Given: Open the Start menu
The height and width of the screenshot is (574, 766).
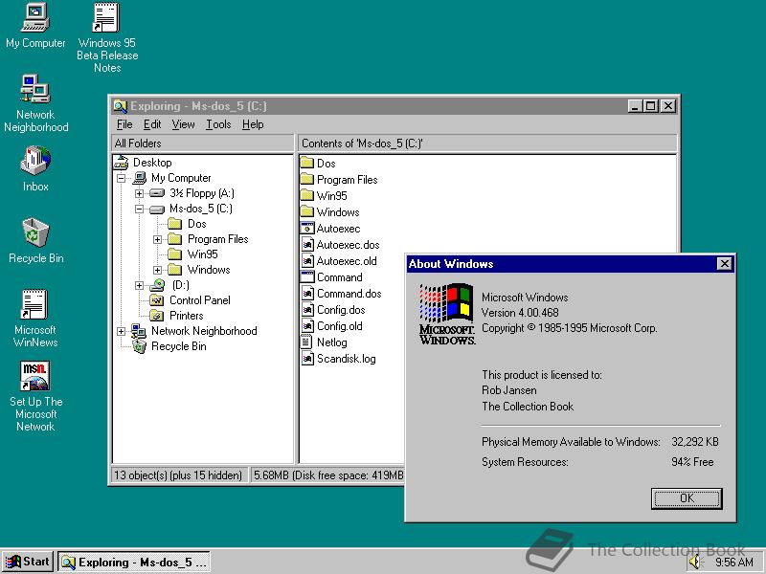Looking at the screenshot, I should pyautogui.click(x=28, y=562).
